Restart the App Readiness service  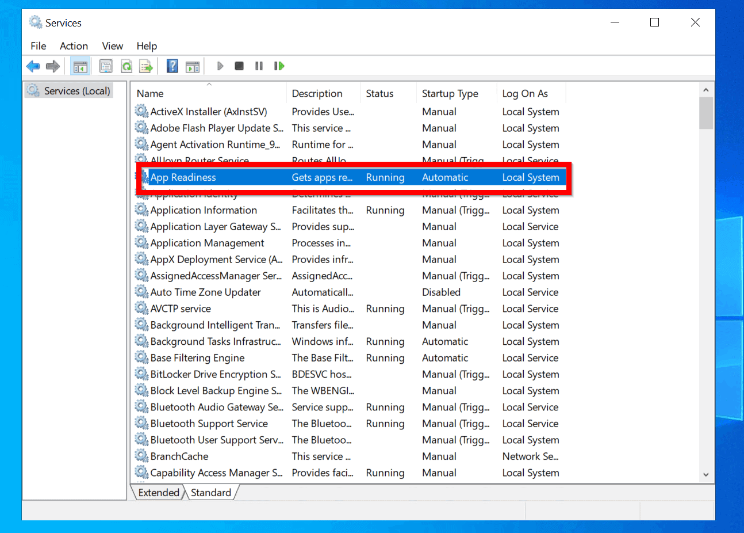pyautogui.click(x=279, y=66)
